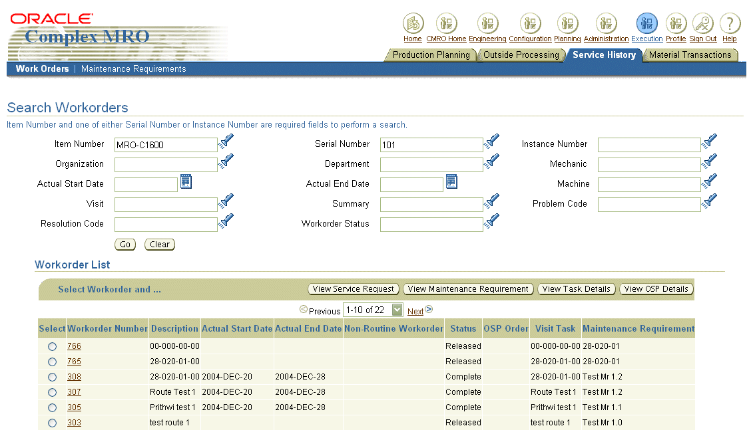Open Item Number search flashlight
The width and height of the screenshot is (751, 430).
(226, 141)
